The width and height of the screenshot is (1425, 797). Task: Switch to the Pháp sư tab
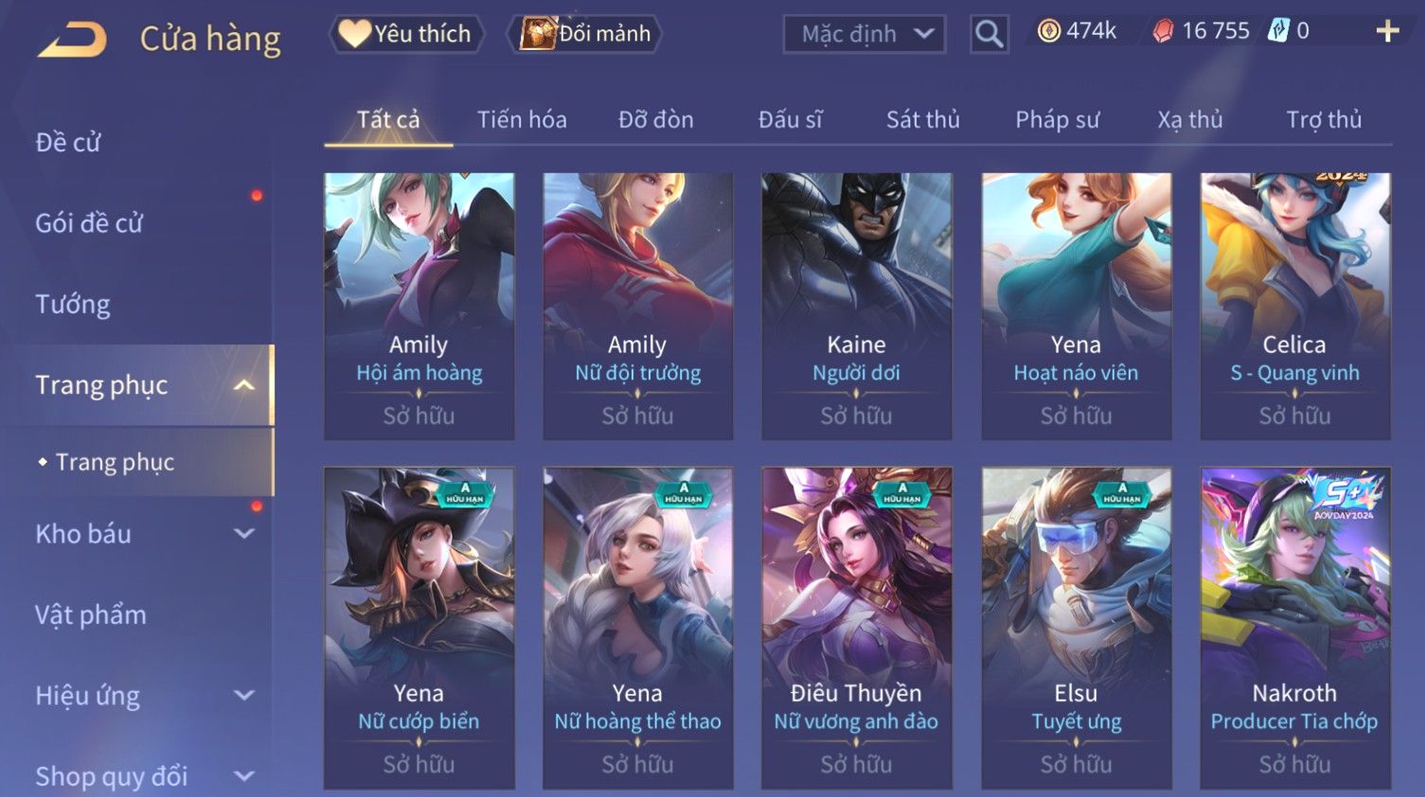(x=1057, y=120)
